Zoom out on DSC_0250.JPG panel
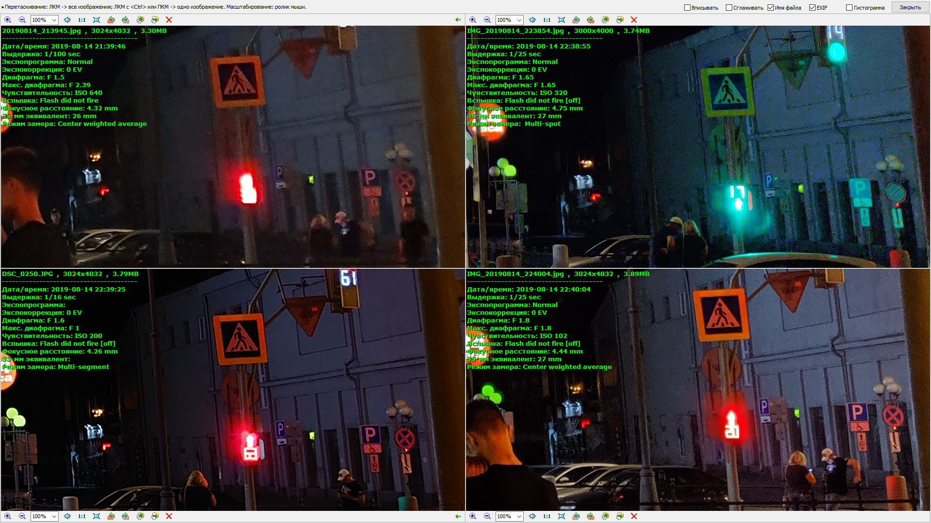Screen dimensions: 931x523 [x=22, y=516]
